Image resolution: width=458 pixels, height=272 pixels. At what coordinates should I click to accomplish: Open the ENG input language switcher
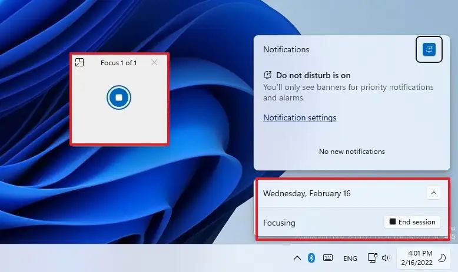point(350,258)
